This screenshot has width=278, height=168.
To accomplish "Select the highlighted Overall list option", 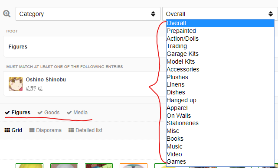I will pos(220,23).
